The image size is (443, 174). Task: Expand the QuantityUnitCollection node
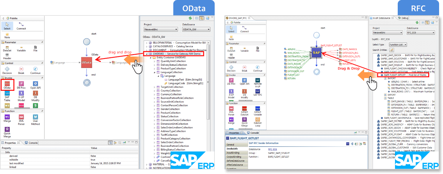pyautogui.click(x=154, y=61)
